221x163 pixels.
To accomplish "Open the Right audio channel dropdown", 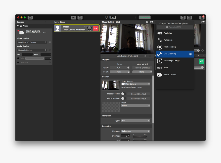I will click(x=46, y=54).
